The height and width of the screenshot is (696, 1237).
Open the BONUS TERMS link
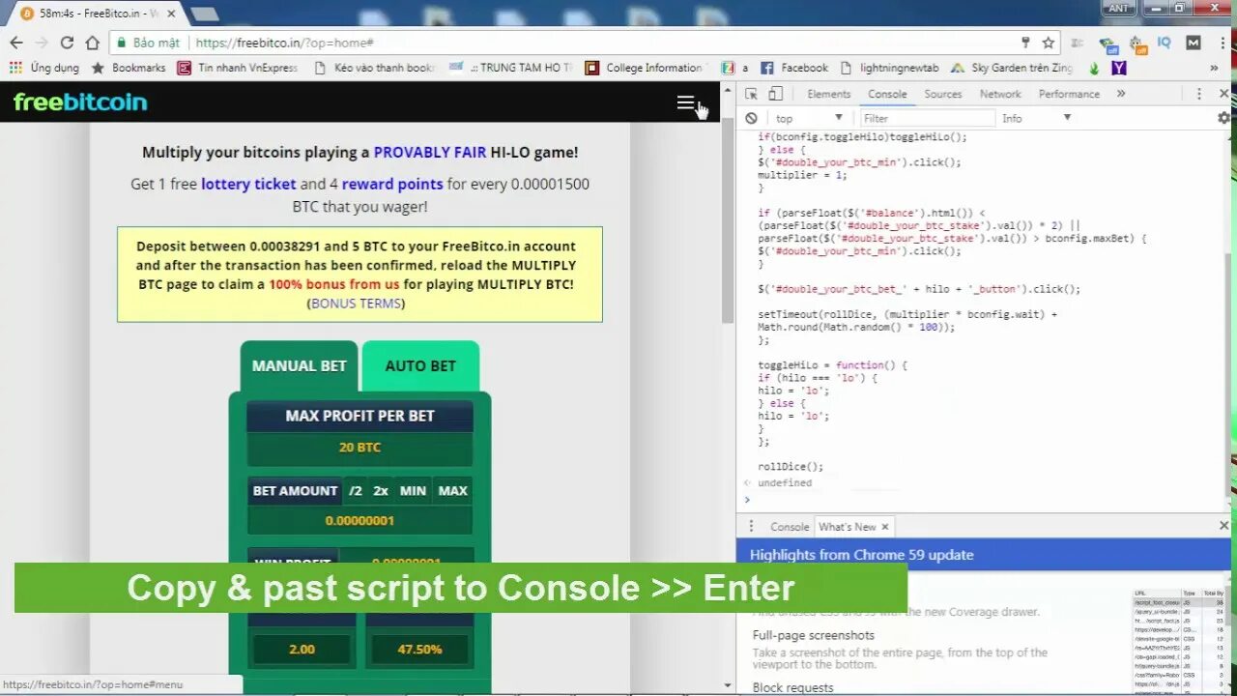pos(356,304)
